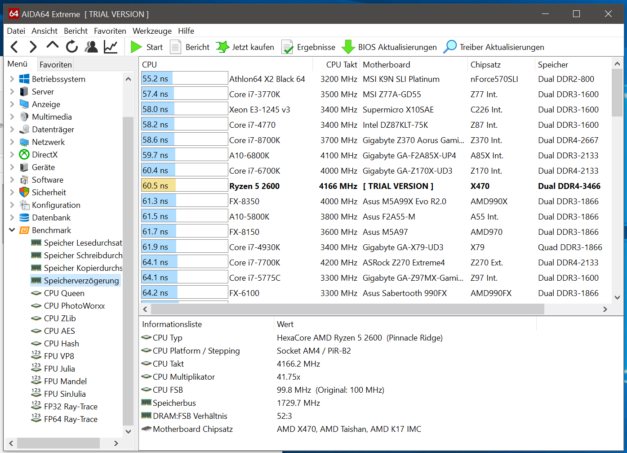Viewport: 627px width, 453px height.
Task: Expand the DirectX tree node
Action: (12, 154)
